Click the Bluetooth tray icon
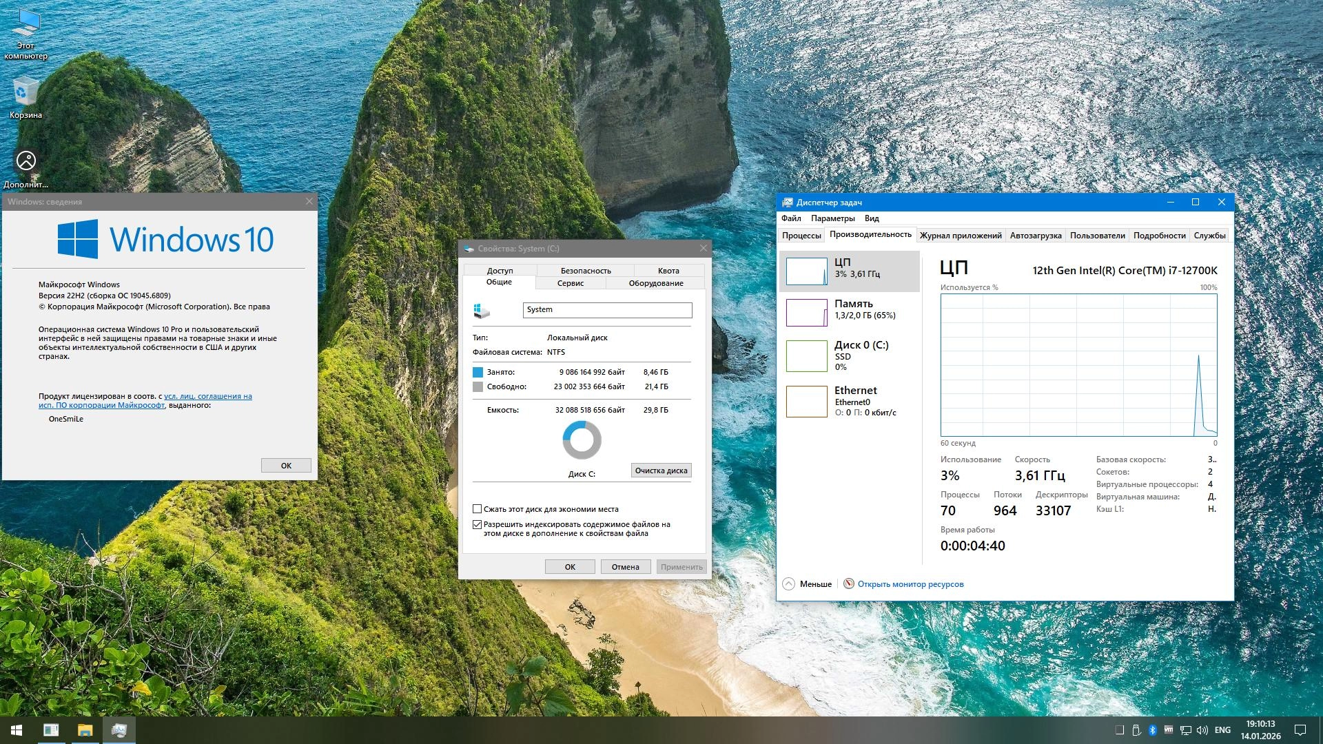 pyautogui.click(x=1152, y=730)
